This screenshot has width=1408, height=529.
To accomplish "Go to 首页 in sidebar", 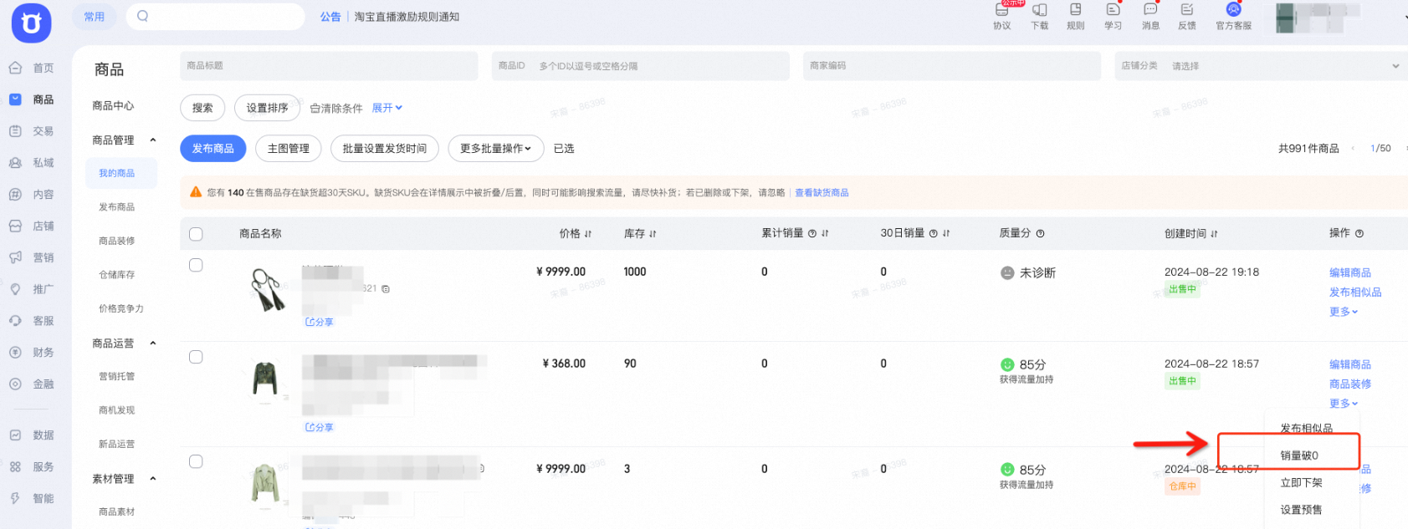I will pos(32,68).
